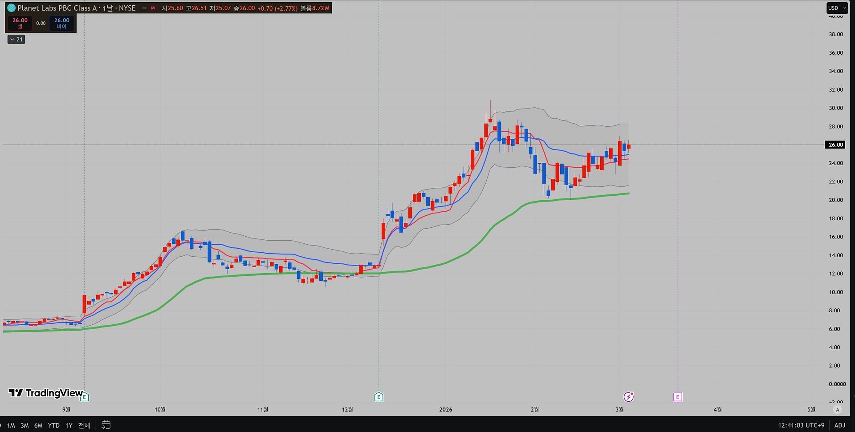
Task: Click the 12월 time axis label
Action: (347, 409)
